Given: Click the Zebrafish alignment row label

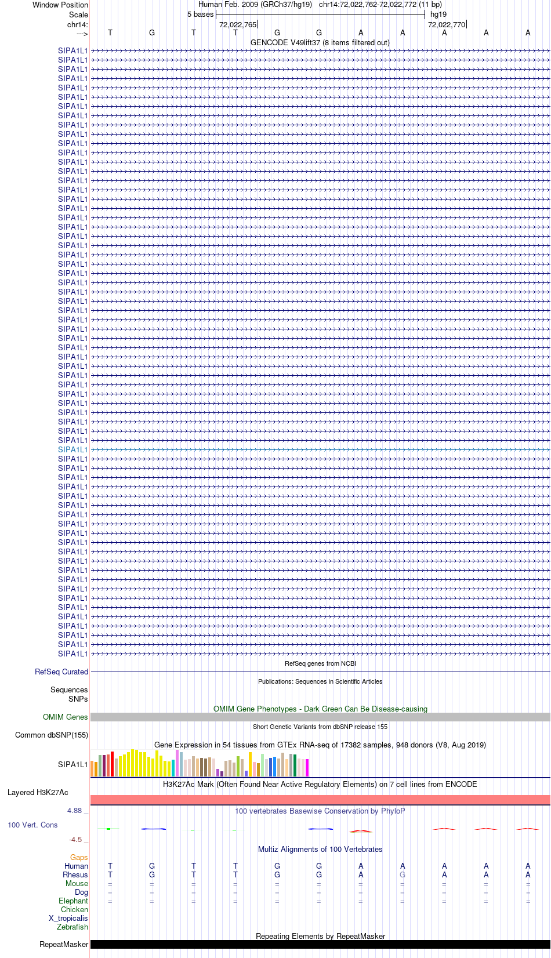Looking at the screenshot, I should 72,927.
